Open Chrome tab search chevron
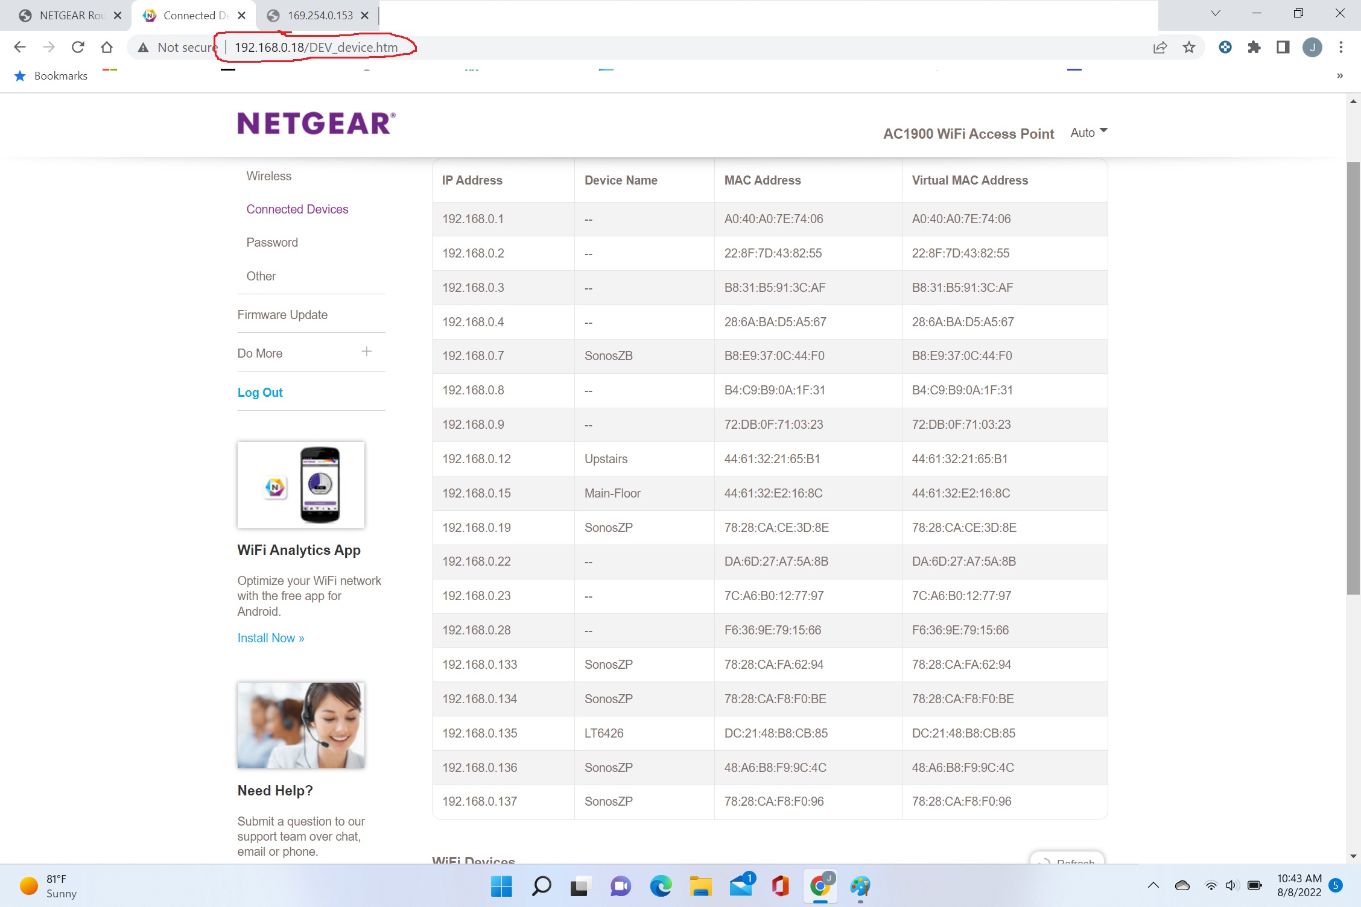The image size is (1361, 907). [x=1215, y=13]
